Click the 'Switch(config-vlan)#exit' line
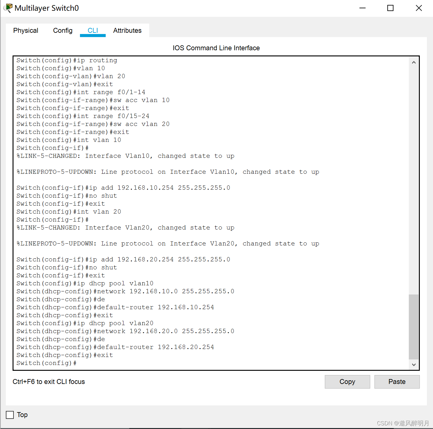This screenshot has width=433, height=429. 65,84
